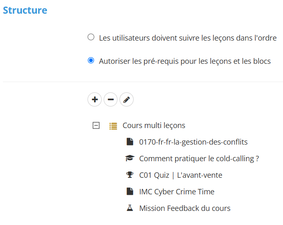The image size is (283, 225).
Task: Select the 'suivre les leçons dans l'ordre' radio button
Action: coord(91,38)
